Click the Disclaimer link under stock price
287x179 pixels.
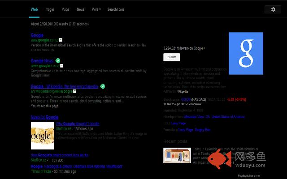(x=196, y=104)
